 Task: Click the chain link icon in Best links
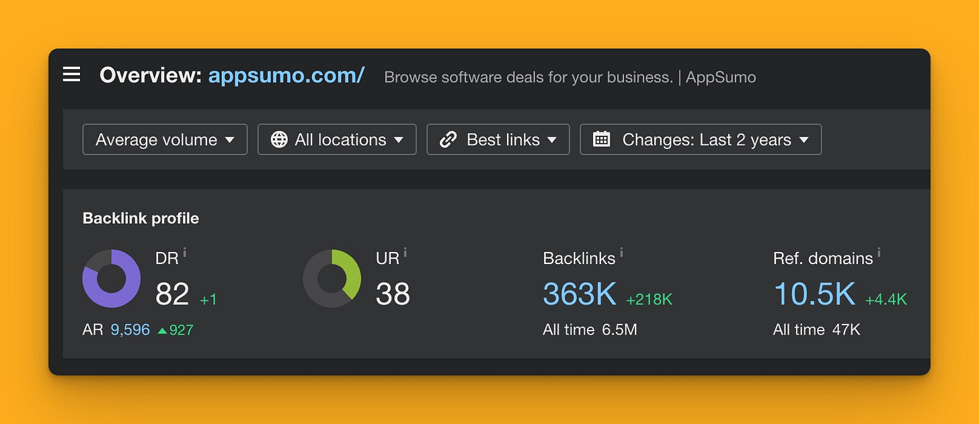point(448,139)
